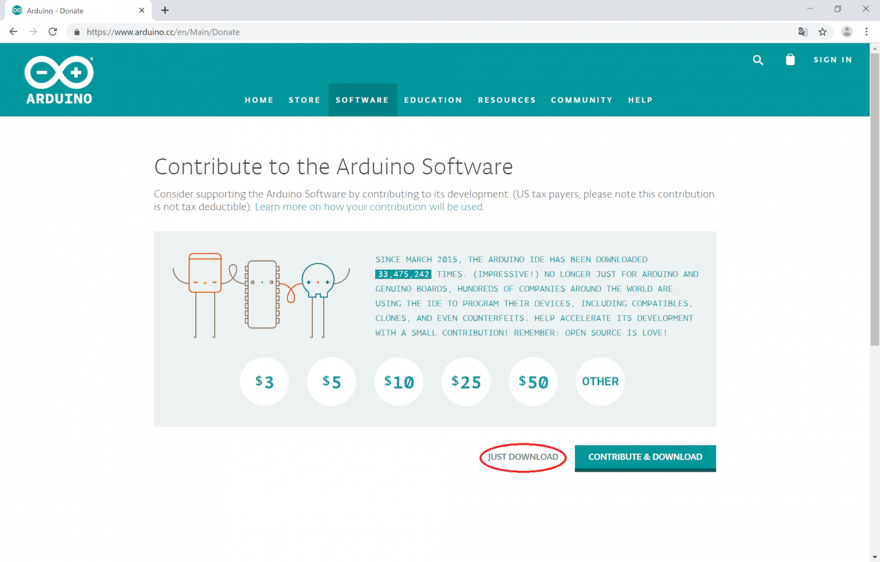The width and height of the screenshot is (880, 562).
Task: Open the contribution usage Learn more link
Action: pos(369,207)
